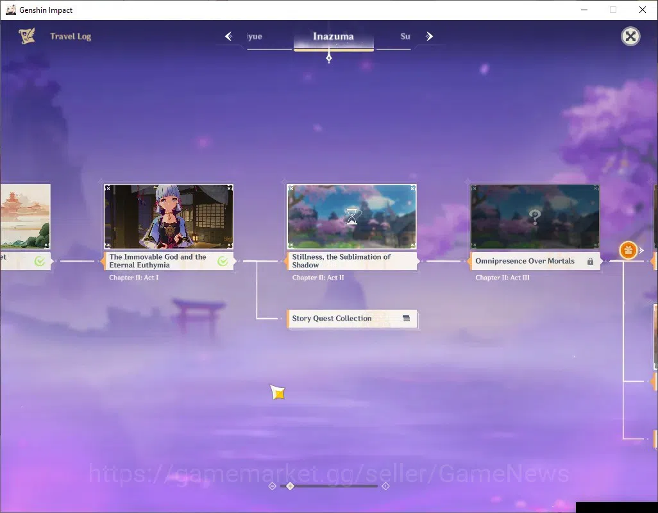Click the right end of timeline slider
The width and height of the screenshot is (658, 513).
coord(385,486)
